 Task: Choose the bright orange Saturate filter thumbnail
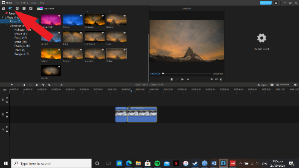tap(51, 54)
